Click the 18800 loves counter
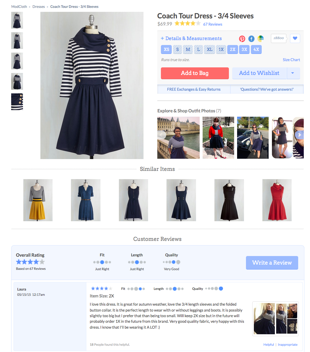Image resolution: width=310 pixels, height=352 pixels. pos(278,38)
